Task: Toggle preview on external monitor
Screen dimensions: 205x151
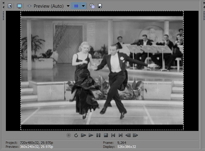Action: pos(19,6)
